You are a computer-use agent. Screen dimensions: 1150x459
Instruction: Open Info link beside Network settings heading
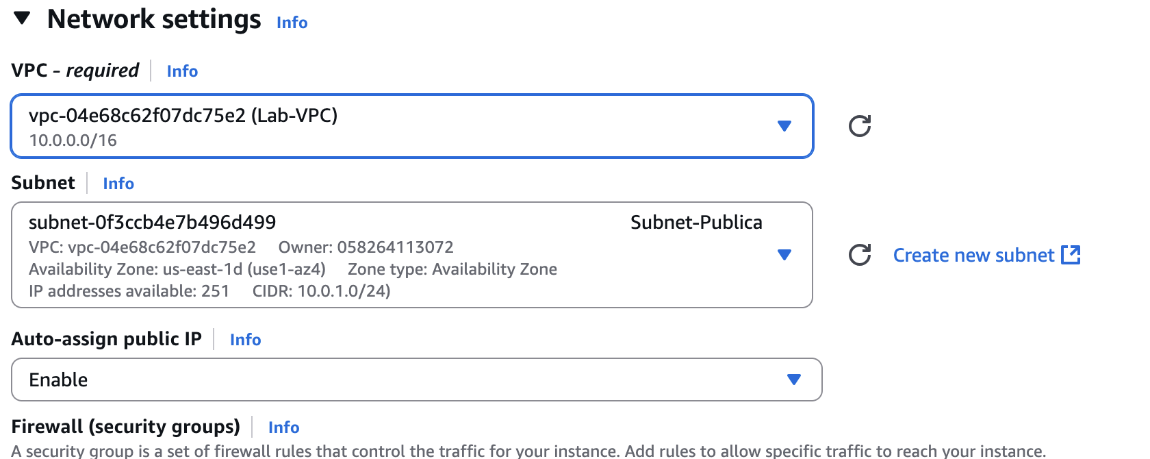point(292,23)
